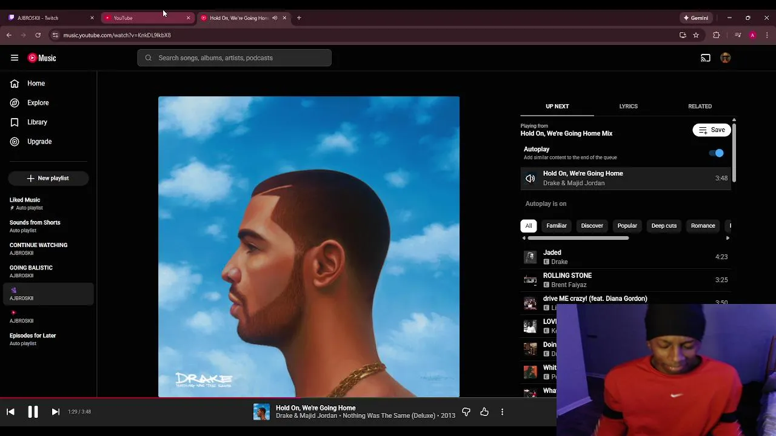The height and width of the screenshot is (436, 776).
Task: Open GOING BALISTIC playlist
Action: [48, 271]
